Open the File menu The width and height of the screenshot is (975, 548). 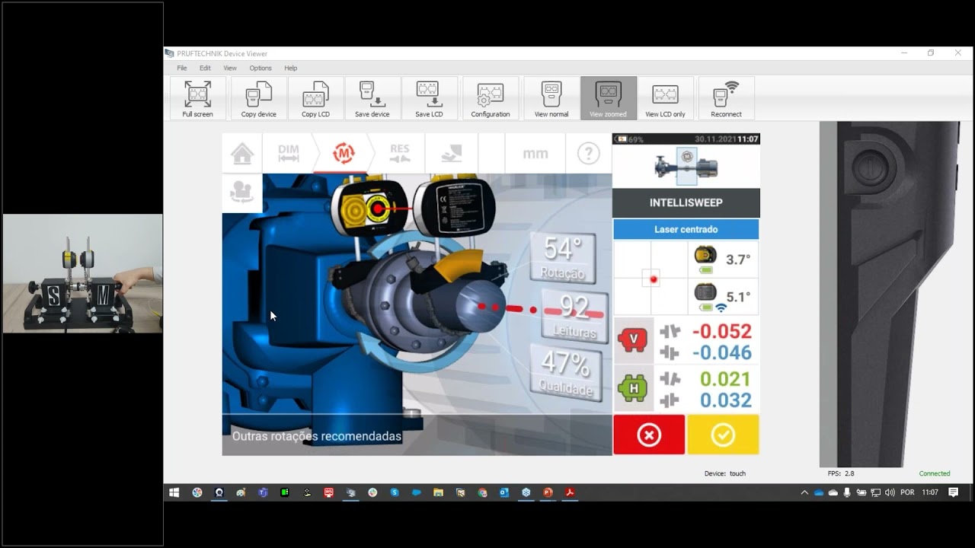coord(182,68)
